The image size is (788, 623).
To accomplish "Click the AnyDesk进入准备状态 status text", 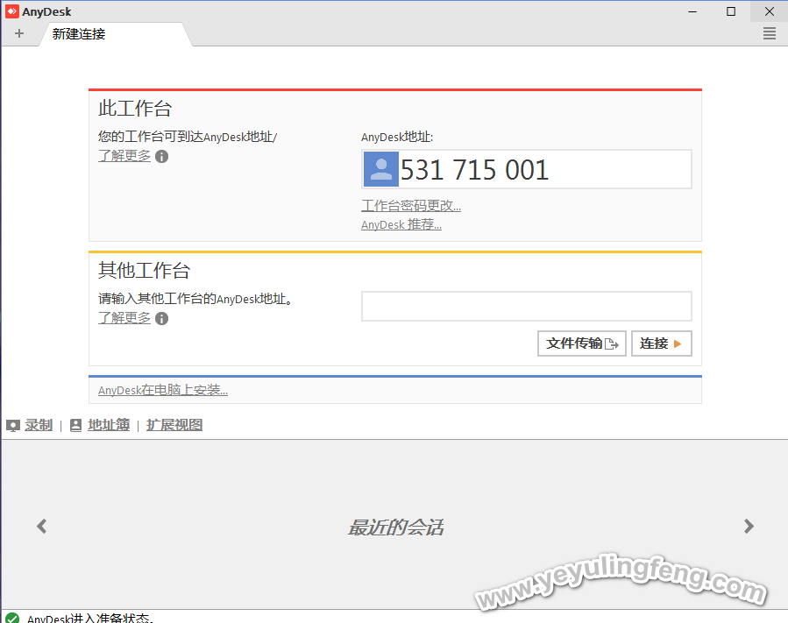I will 90,618.
